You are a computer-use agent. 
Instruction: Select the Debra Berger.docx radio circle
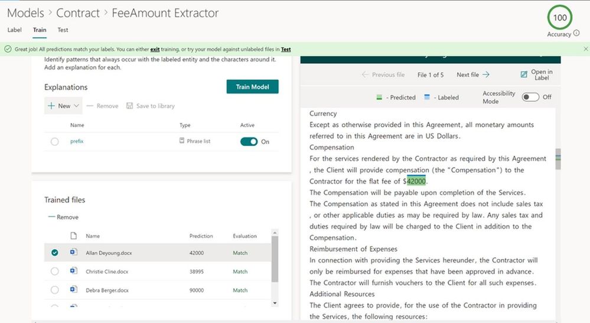[x=54, y=290]
